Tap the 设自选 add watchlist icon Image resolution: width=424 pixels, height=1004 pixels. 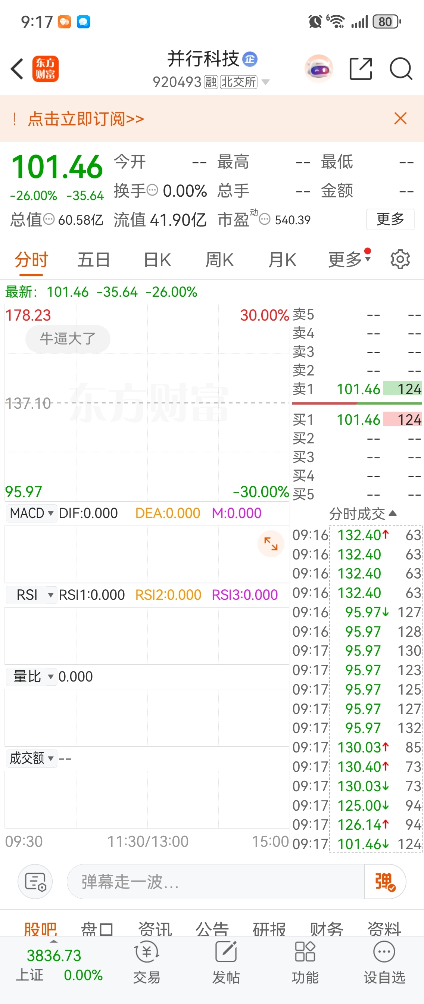[x=384, y=963]
